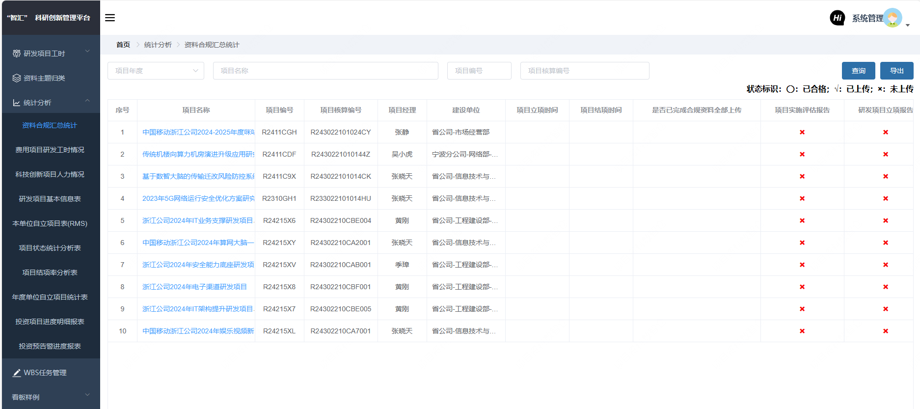This screenshot has height=409, width=920.
Task: Click the Hi assistant icon
Action: tap(837, 18)
